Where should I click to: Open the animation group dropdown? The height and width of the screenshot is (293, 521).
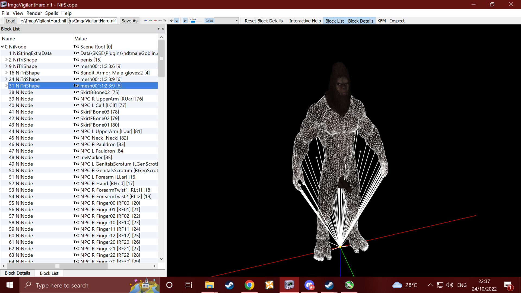[227, 21]
